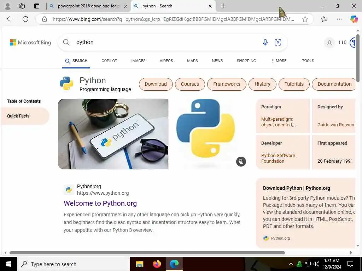Switch to the IMAGES tab

click(x=138, y=61)
